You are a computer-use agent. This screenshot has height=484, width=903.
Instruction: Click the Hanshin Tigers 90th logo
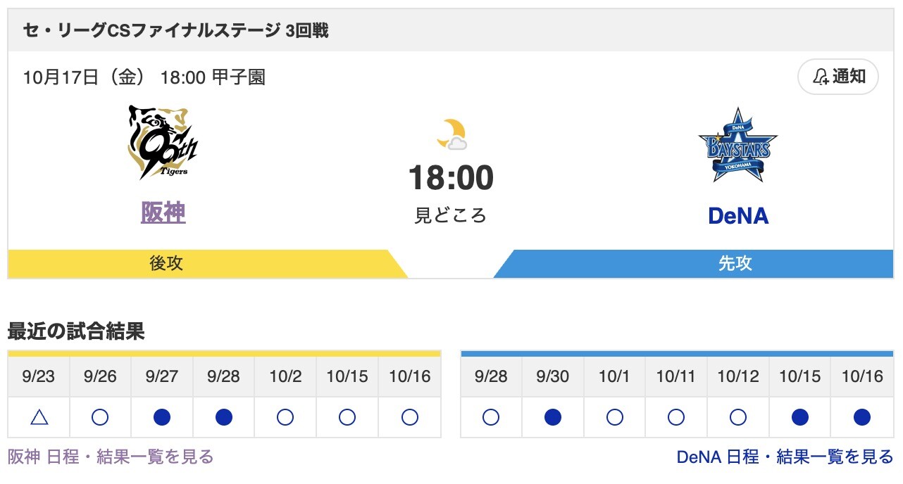[x=163, y=143]
